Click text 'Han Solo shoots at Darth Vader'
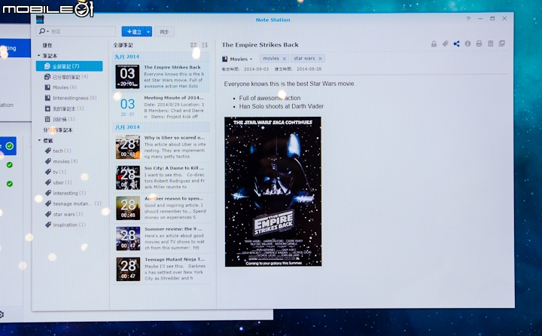The width and height of the screenshot is (542, 336). [282, 106]
